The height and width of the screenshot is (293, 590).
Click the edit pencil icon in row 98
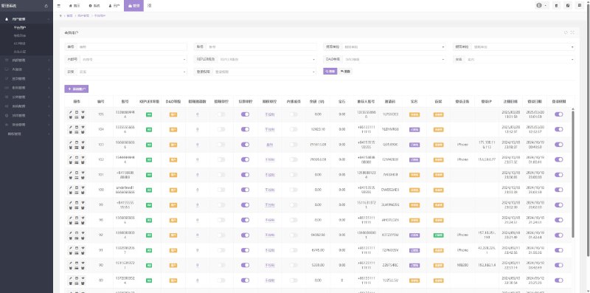(x=70, y=218)
